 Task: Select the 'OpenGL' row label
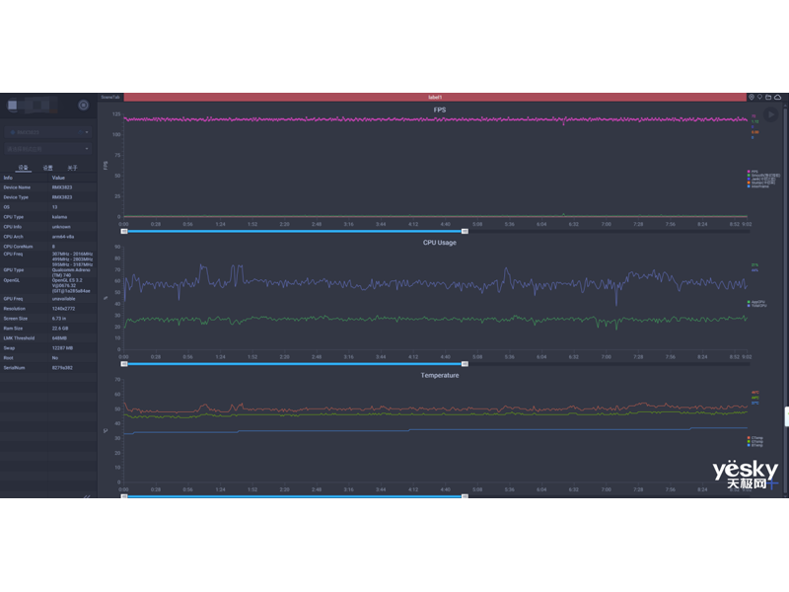click(11, 280)
